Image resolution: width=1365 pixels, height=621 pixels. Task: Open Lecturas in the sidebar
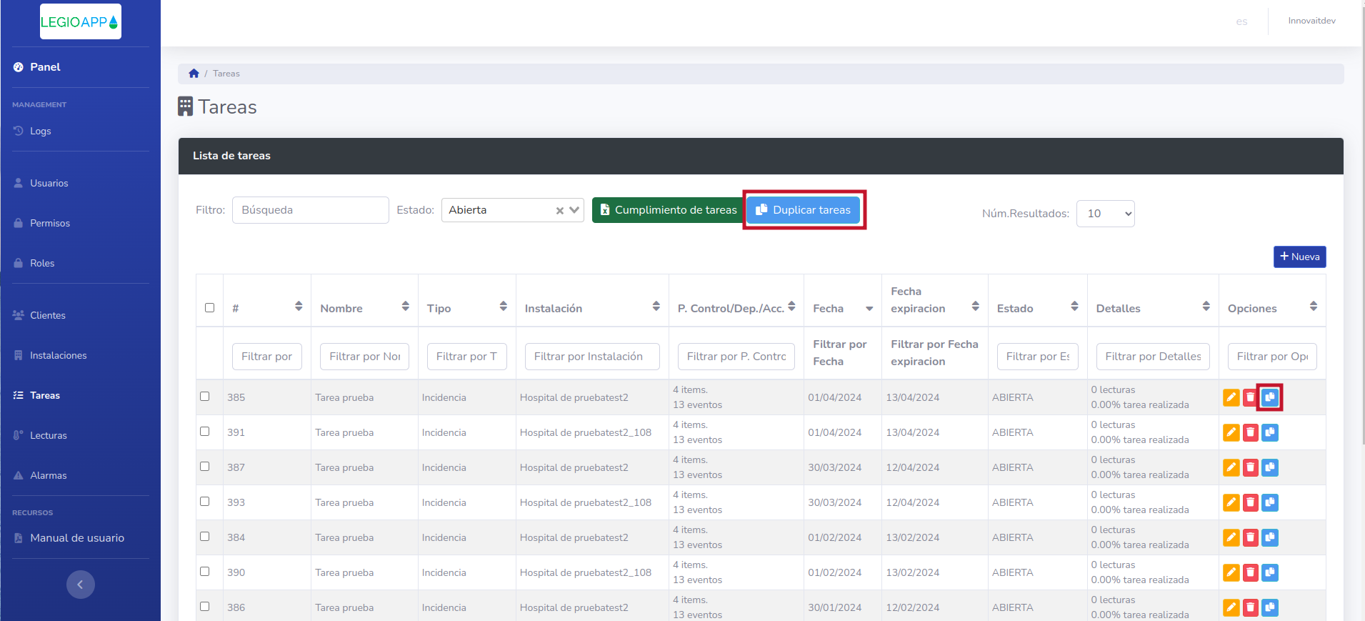(x=48, y=435)
